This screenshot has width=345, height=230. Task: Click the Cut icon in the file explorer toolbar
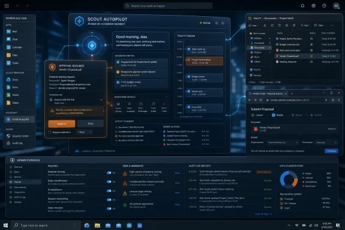coord(265,26)
